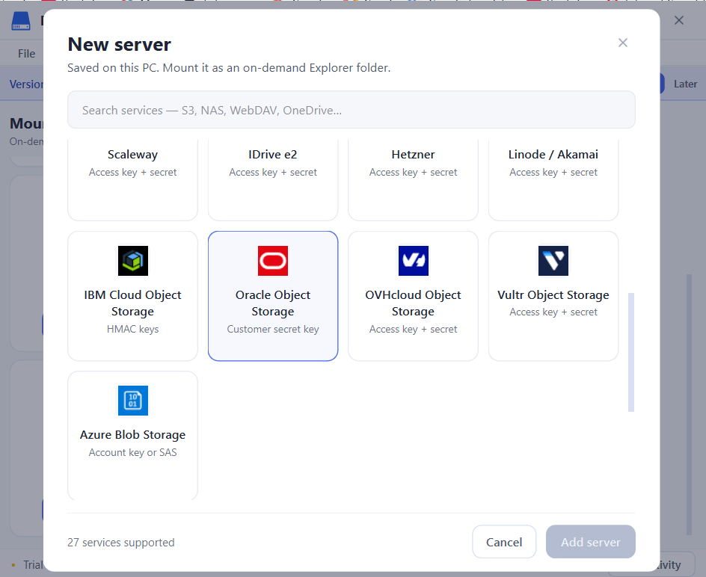Click the Vultr Object Storage logo
706x577 pixels.
[x=553, y=261]
